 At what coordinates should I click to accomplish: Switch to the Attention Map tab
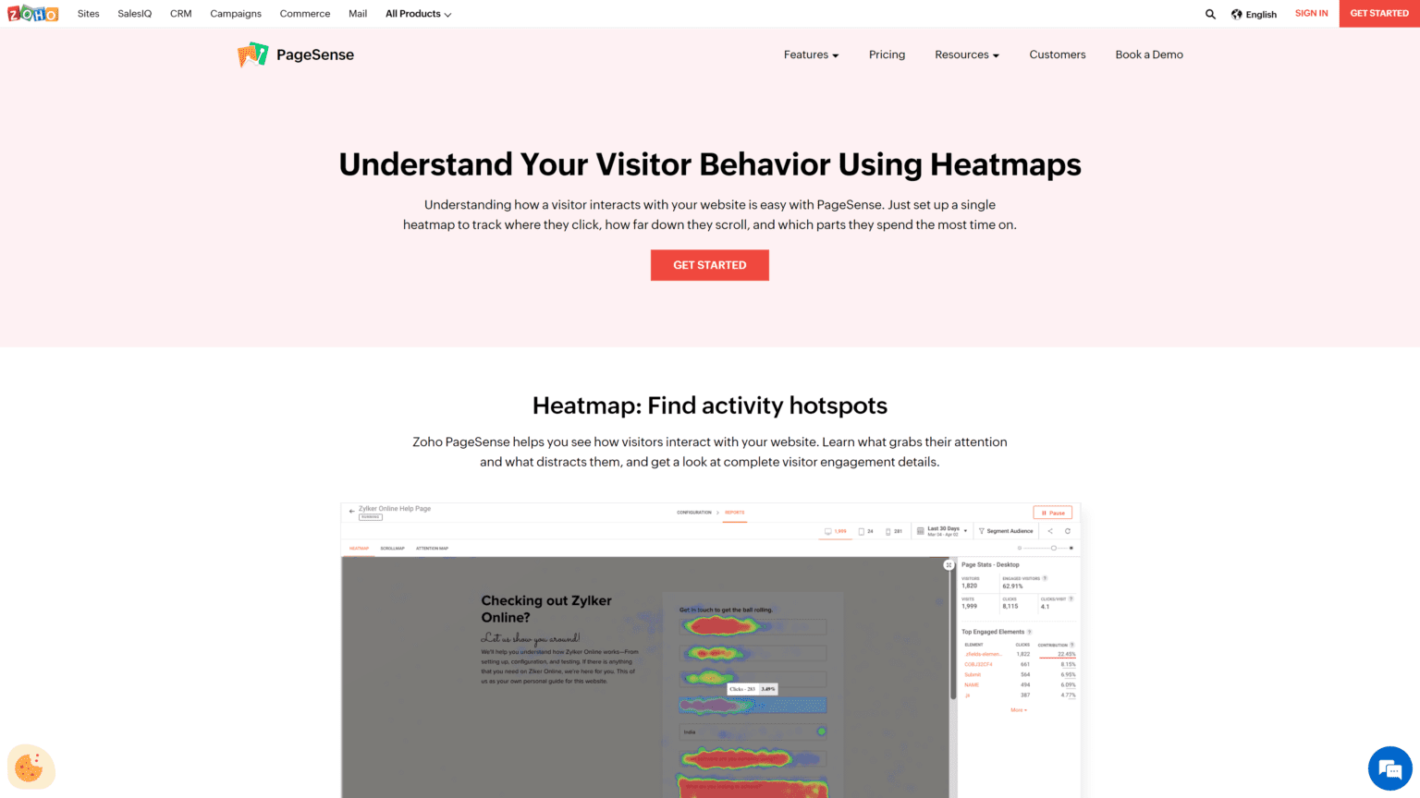pos(432,549)
